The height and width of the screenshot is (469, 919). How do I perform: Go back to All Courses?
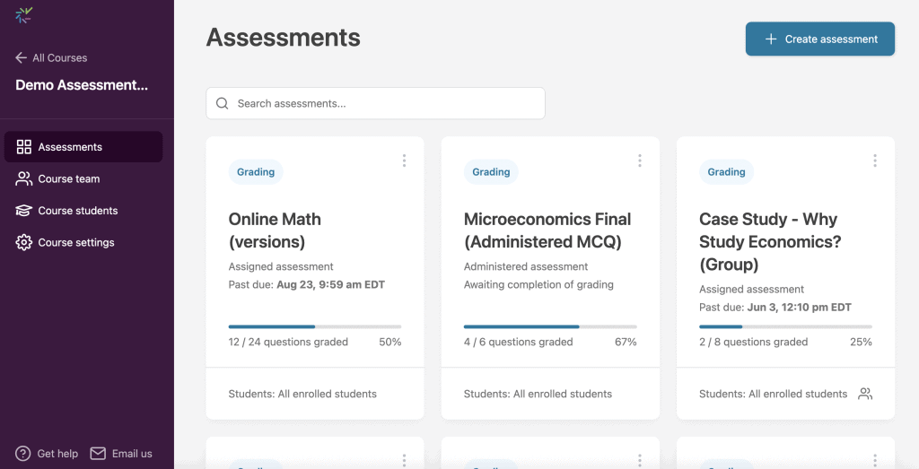click(51, 57)
